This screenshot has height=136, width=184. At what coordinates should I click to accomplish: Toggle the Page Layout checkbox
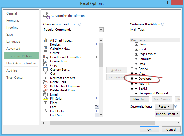tap(136, 54)
